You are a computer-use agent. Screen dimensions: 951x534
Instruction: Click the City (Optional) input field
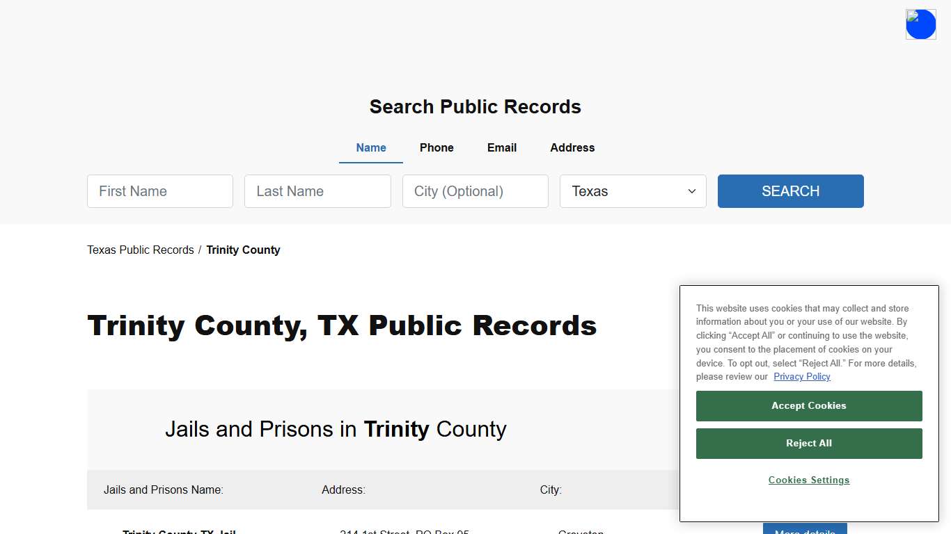(x=475, y=191)
